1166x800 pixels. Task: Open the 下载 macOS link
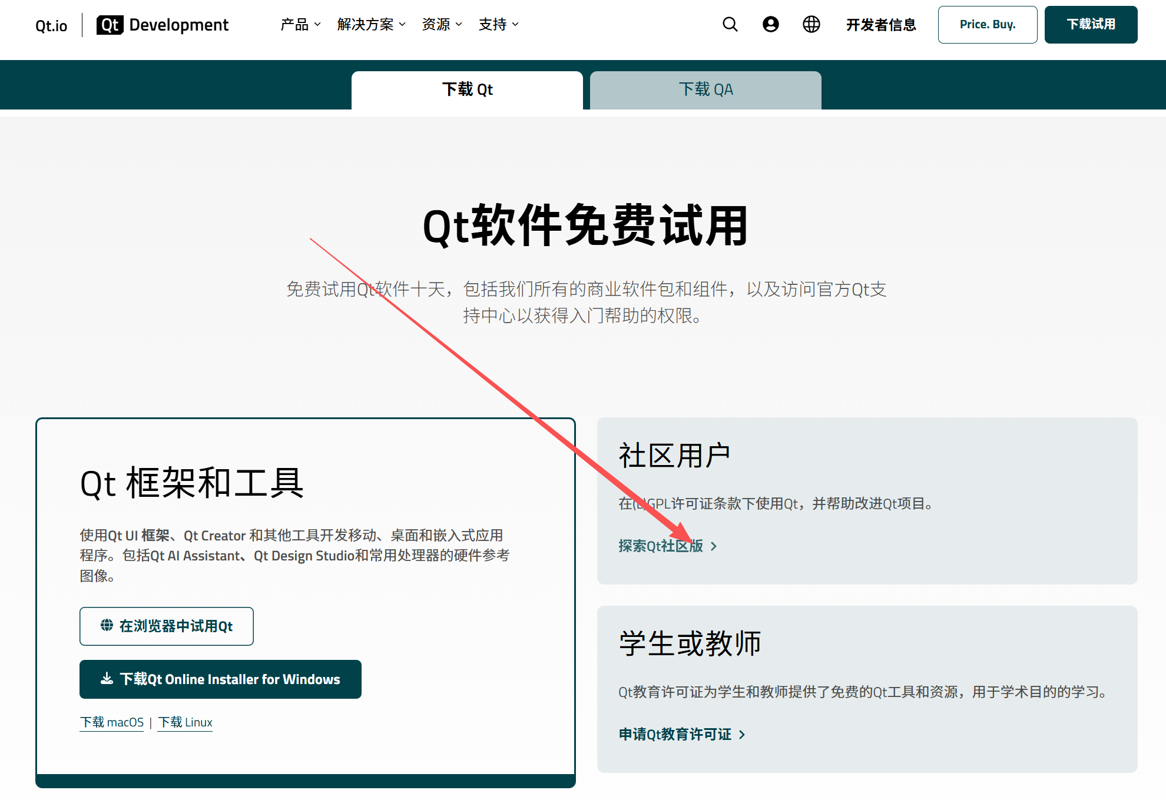[x=111, y=722]
